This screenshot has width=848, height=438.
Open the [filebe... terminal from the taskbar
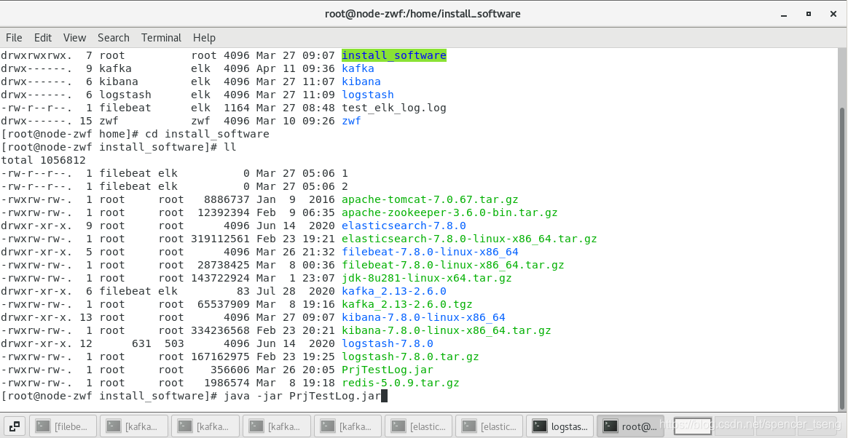point(63,426)
